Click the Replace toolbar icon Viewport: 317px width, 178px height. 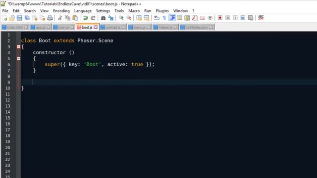[111, 18]
